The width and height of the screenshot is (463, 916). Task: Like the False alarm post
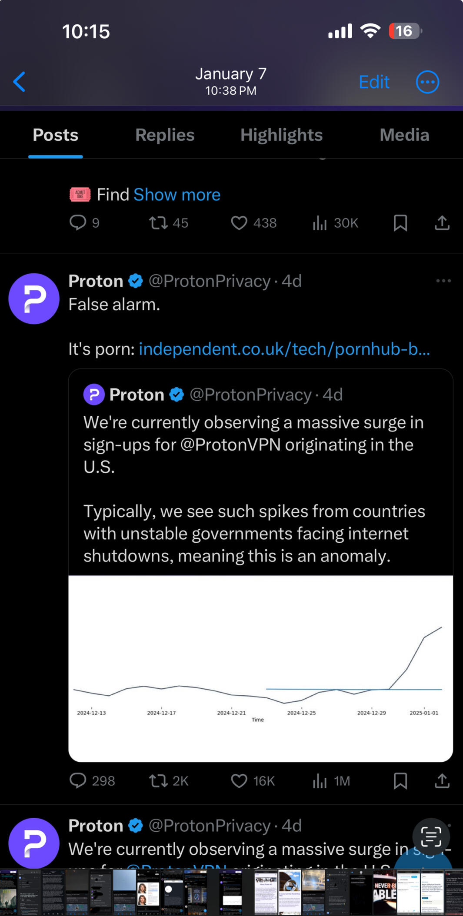coord(239,781)
